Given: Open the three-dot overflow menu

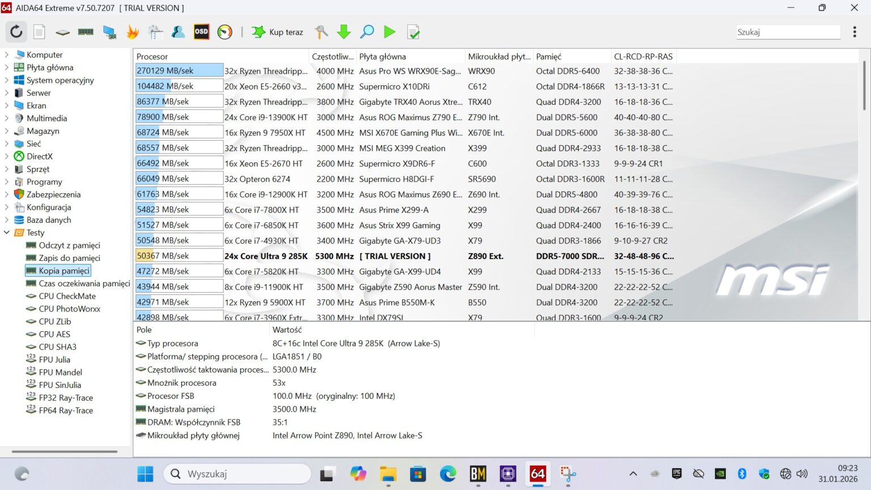Looking at the screenshot, I should click(x=854, y=32).
